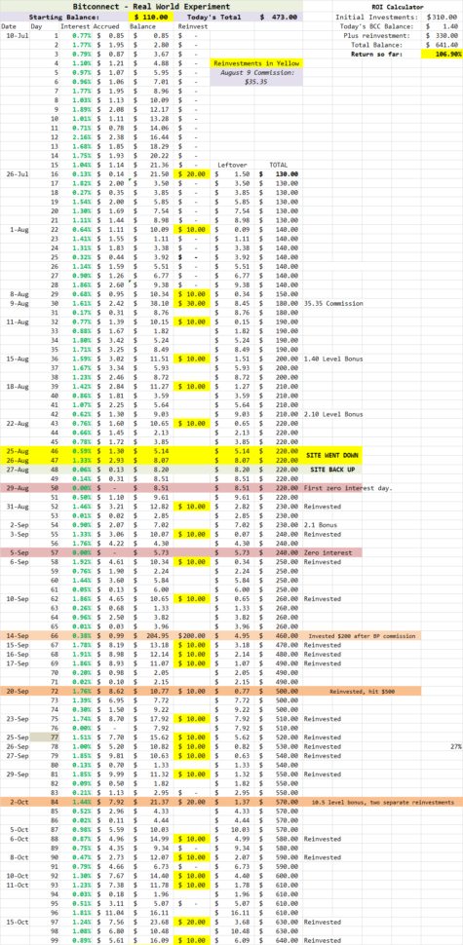This screenshot has width=463, height=945.
Task: Click the 'Reinvested, hit $500' note
Action: [x=362, y=692]
